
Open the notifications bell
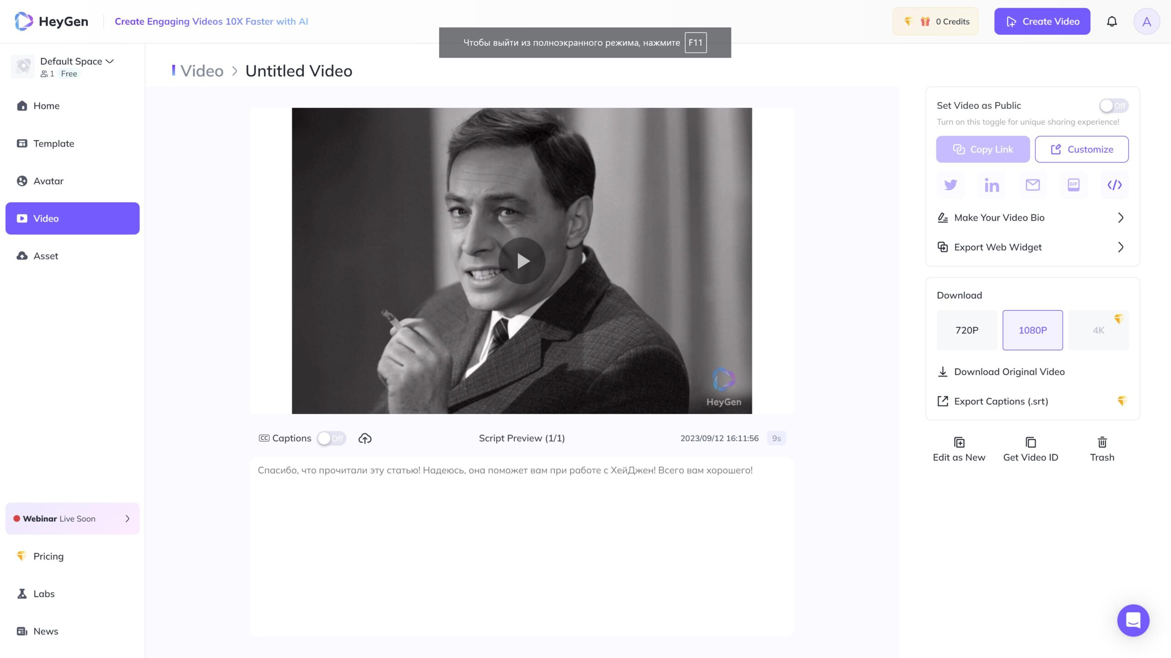click(1112, 21)
